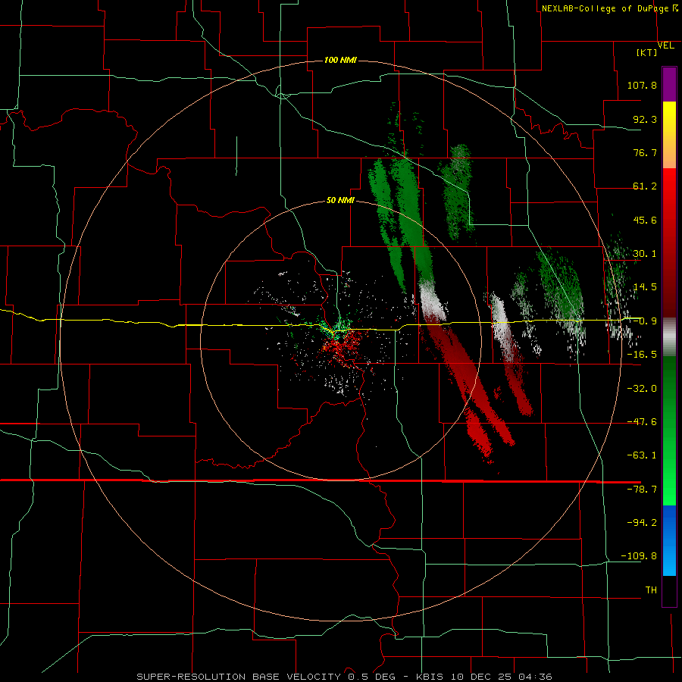The height and width of the screenshot is (682, 682).
Task: Select the -94.2 legend value
Action: pos(642,523)
